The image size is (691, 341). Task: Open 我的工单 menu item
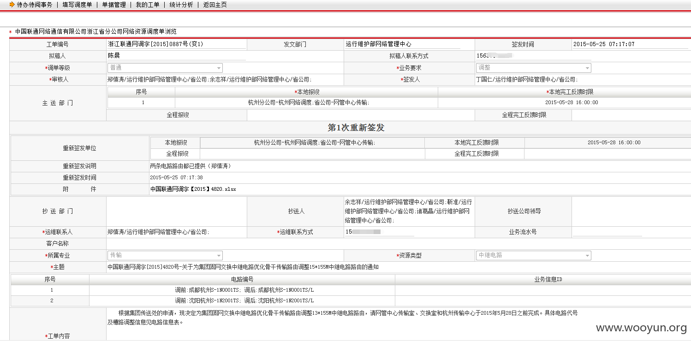point(148,5)
